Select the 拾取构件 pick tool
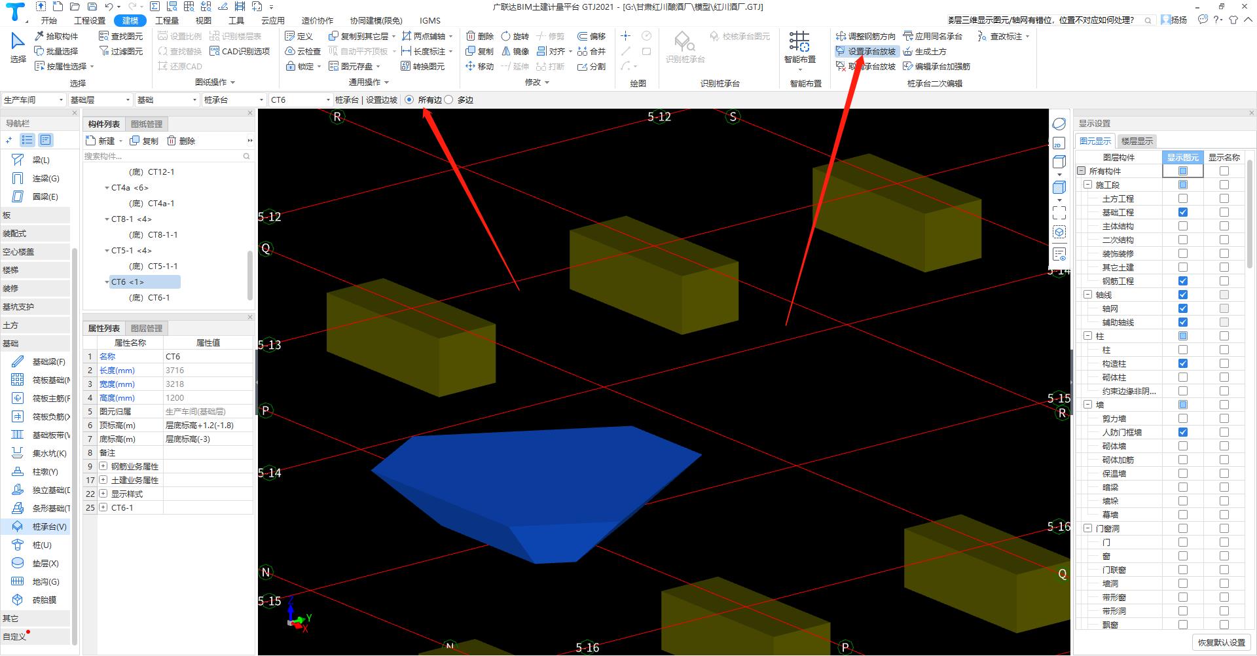Image resolution: width=1257 pixels, height=656 pixels. pyautogui.click(x=57, y=36)
